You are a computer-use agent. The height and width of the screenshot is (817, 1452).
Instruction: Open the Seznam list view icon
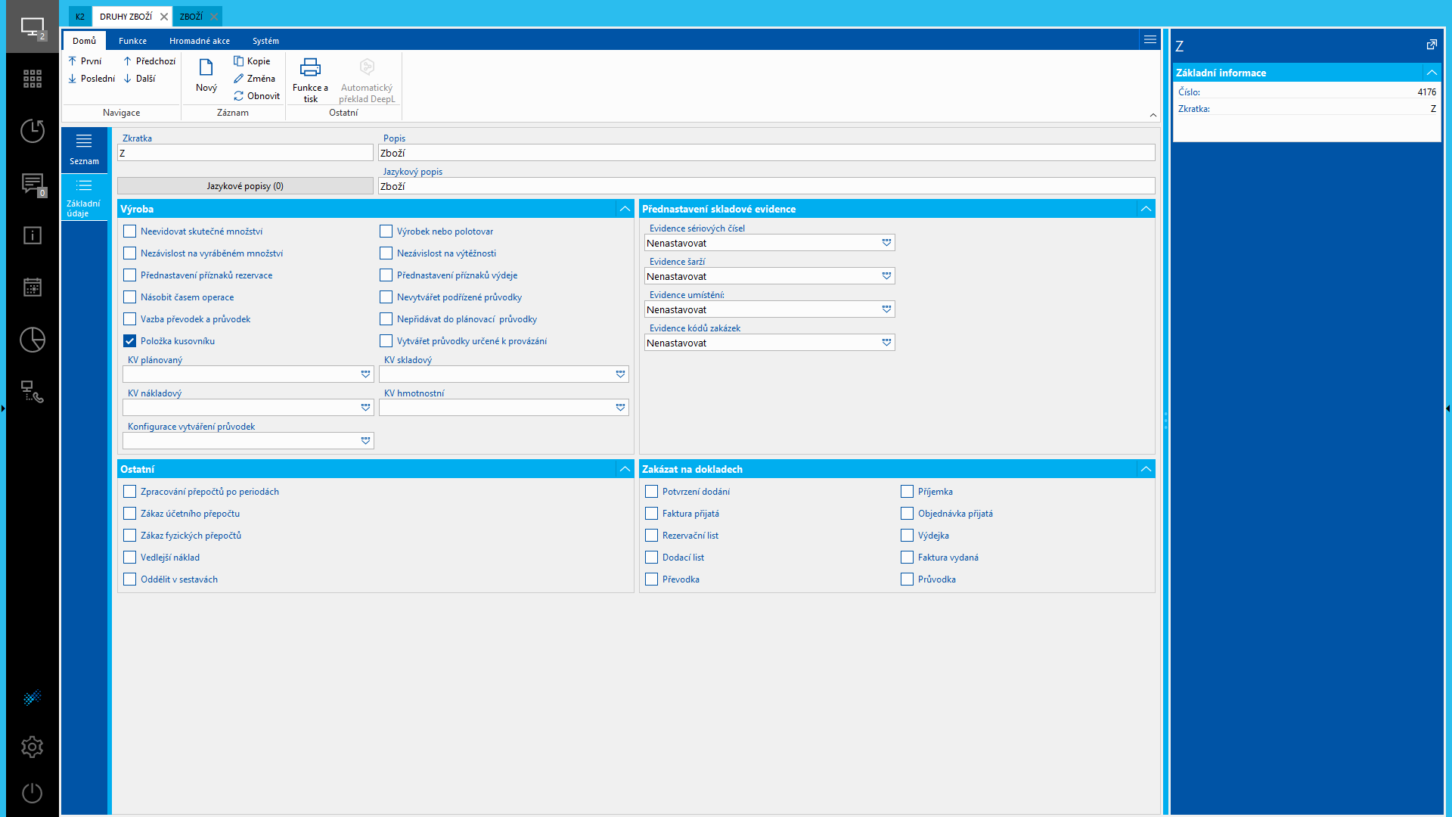click(84, 141)
